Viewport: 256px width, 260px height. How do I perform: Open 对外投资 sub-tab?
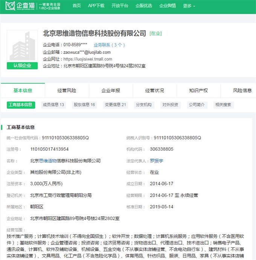coord(170,105)
